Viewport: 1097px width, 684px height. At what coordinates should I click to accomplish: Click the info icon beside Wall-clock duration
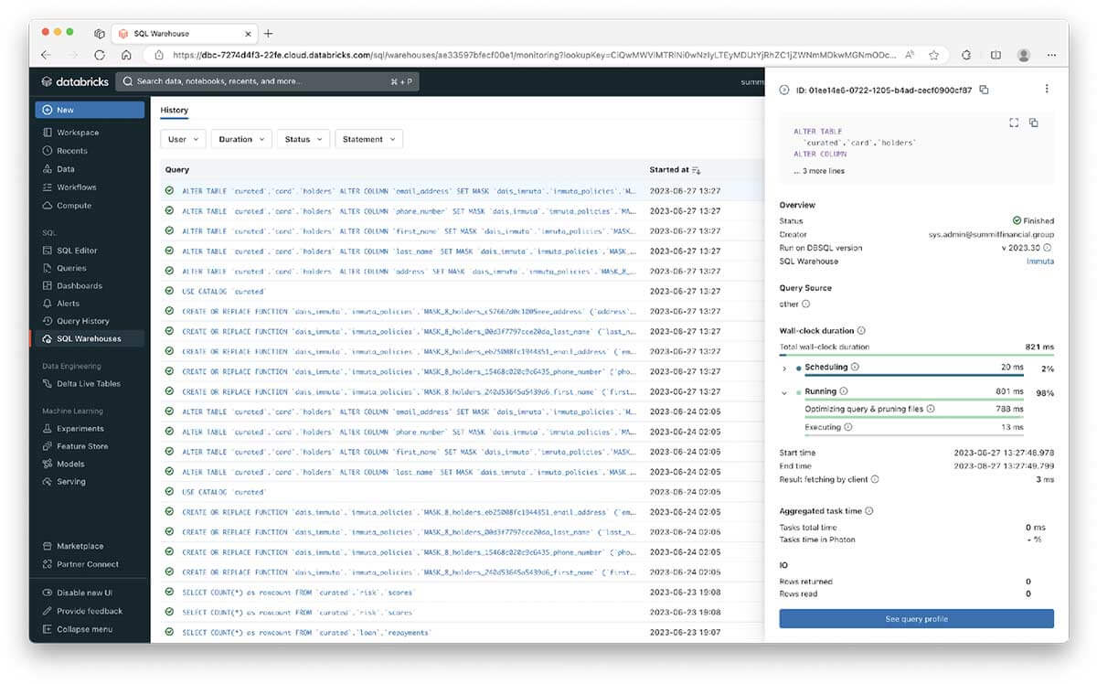coord(862,331)
